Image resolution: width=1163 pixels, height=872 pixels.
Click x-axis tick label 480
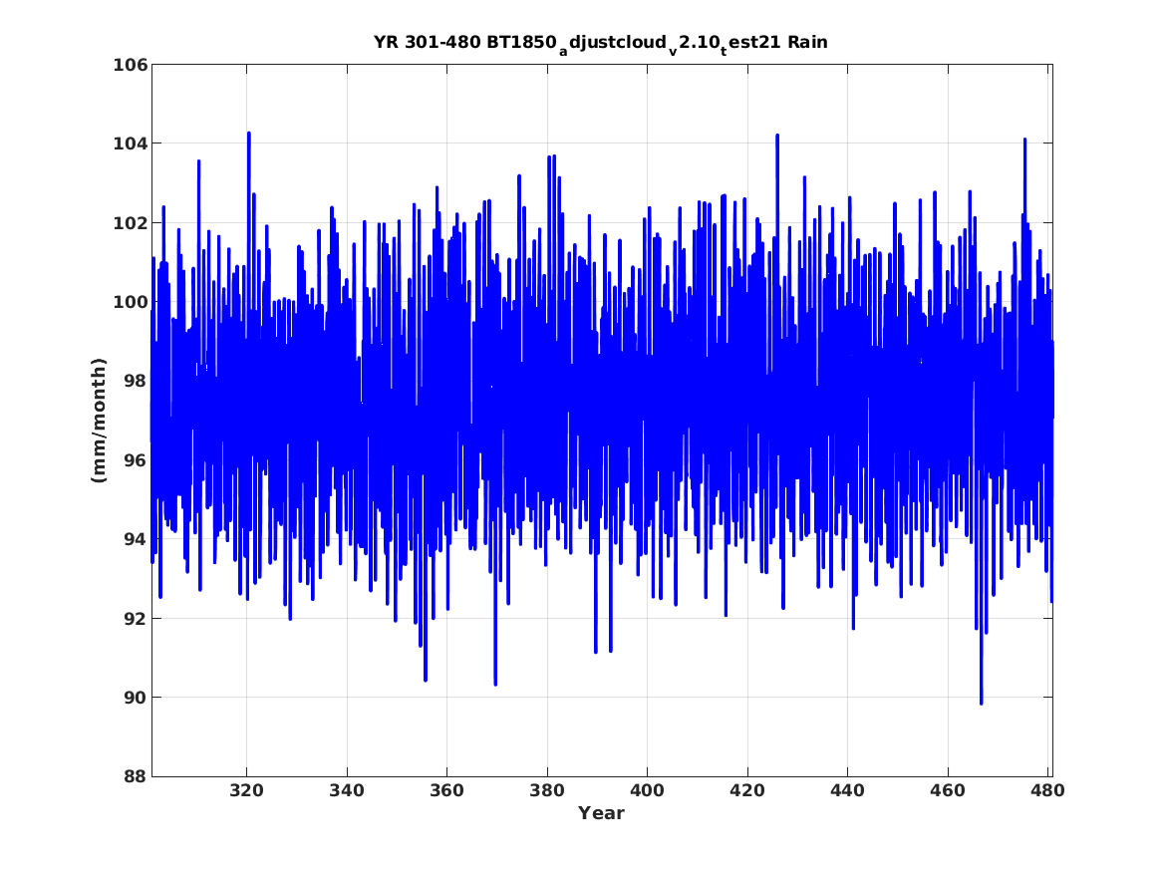tap(1047, 791)
